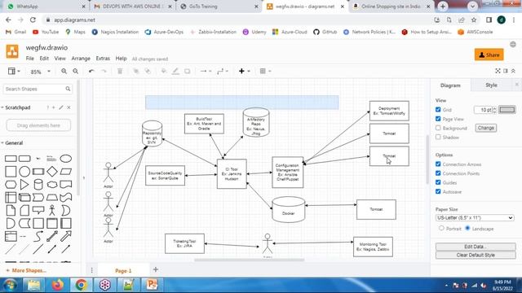Select the diamond shape in General
The width and height of the screenshot is (522, 293).
tap(52, 172)
